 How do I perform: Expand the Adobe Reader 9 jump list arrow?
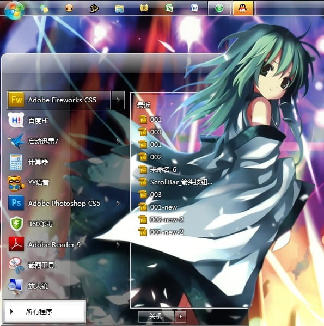(x=118, y=245)
